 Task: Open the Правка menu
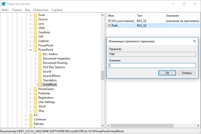coord(17,10)
